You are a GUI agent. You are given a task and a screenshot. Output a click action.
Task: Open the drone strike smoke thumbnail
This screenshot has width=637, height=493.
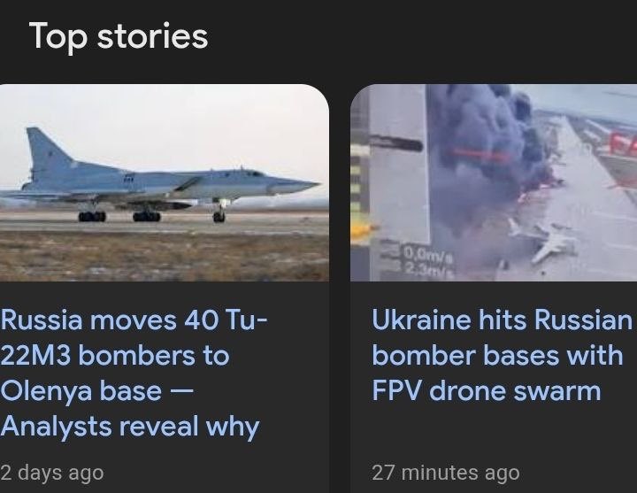pos(494,182)
